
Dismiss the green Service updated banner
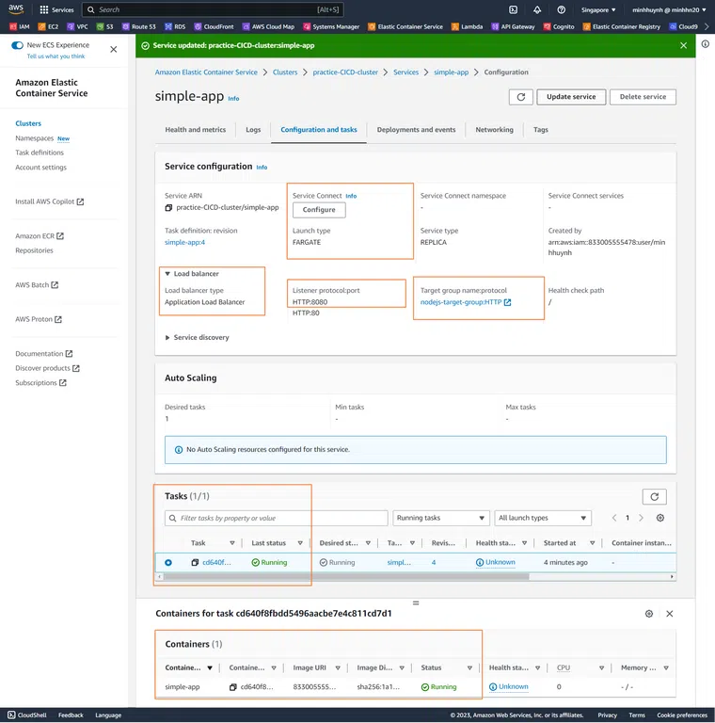pos(683,45)
